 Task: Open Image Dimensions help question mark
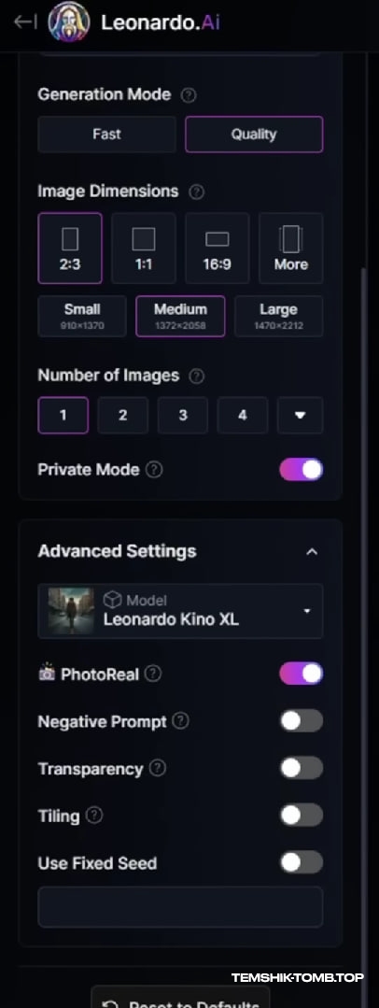pyautogui.click(x=197, y=192)
